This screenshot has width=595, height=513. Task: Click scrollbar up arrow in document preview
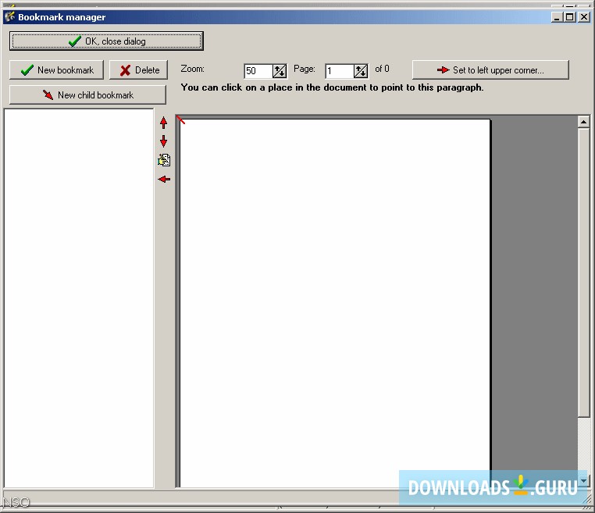pyautogui.click(x=583, y=122)
